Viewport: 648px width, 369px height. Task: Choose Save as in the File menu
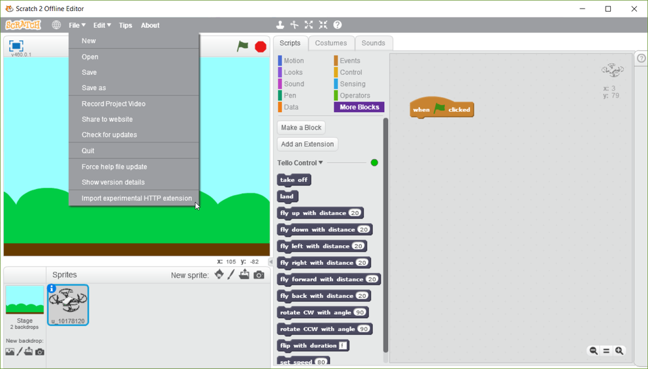coord(134,88)
